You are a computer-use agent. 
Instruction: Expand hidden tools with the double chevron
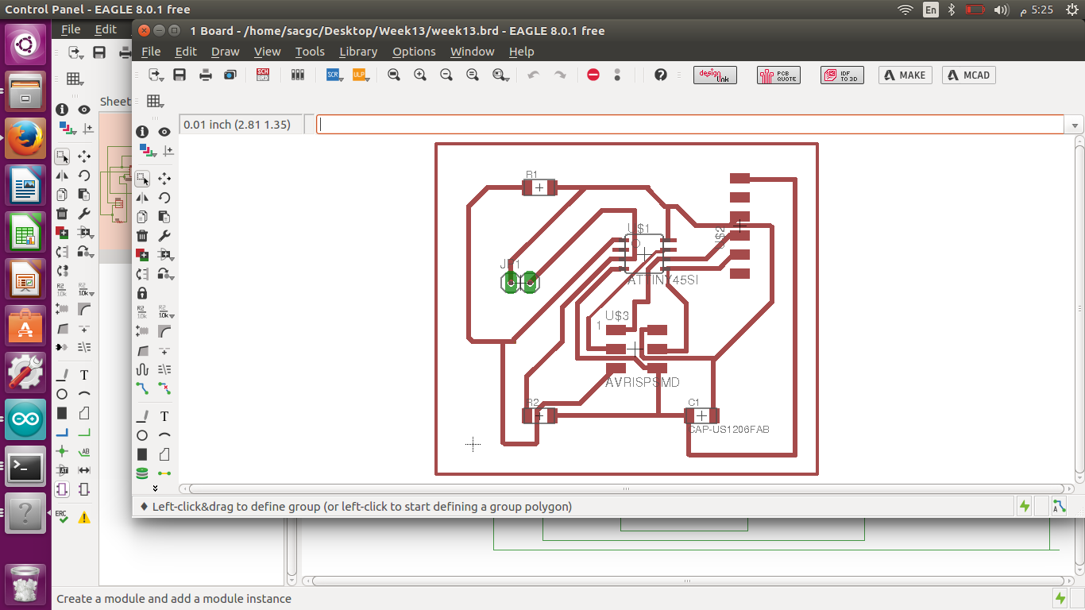[x=155, y=487]
